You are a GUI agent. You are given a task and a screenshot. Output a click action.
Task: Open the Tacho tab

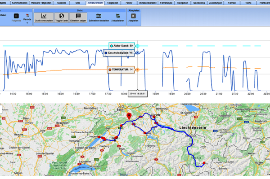(x=248, y=3)
